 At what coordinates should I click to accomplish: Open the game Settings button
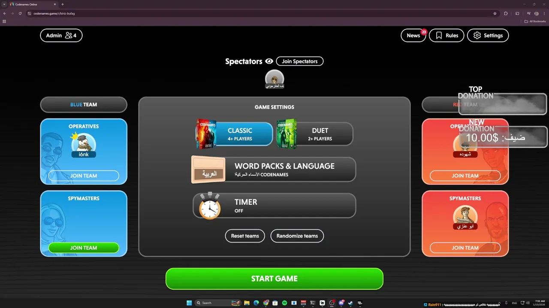tap(488, 36)
